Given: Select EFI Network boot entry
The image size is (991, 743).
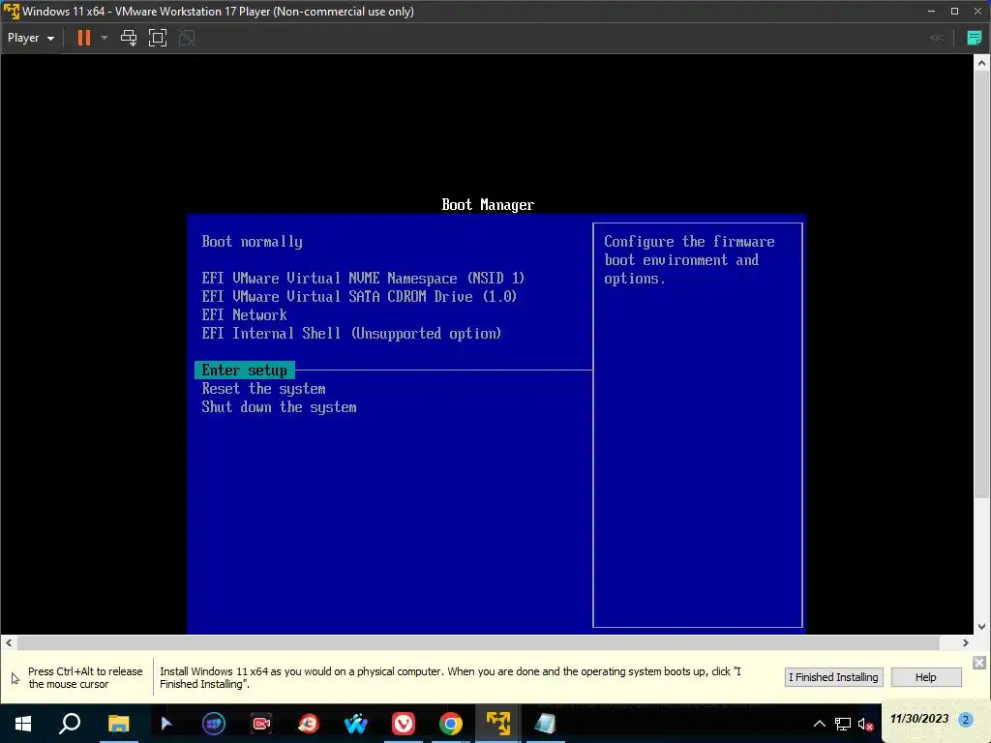Looking at the screenshot, I should (244, 314).
